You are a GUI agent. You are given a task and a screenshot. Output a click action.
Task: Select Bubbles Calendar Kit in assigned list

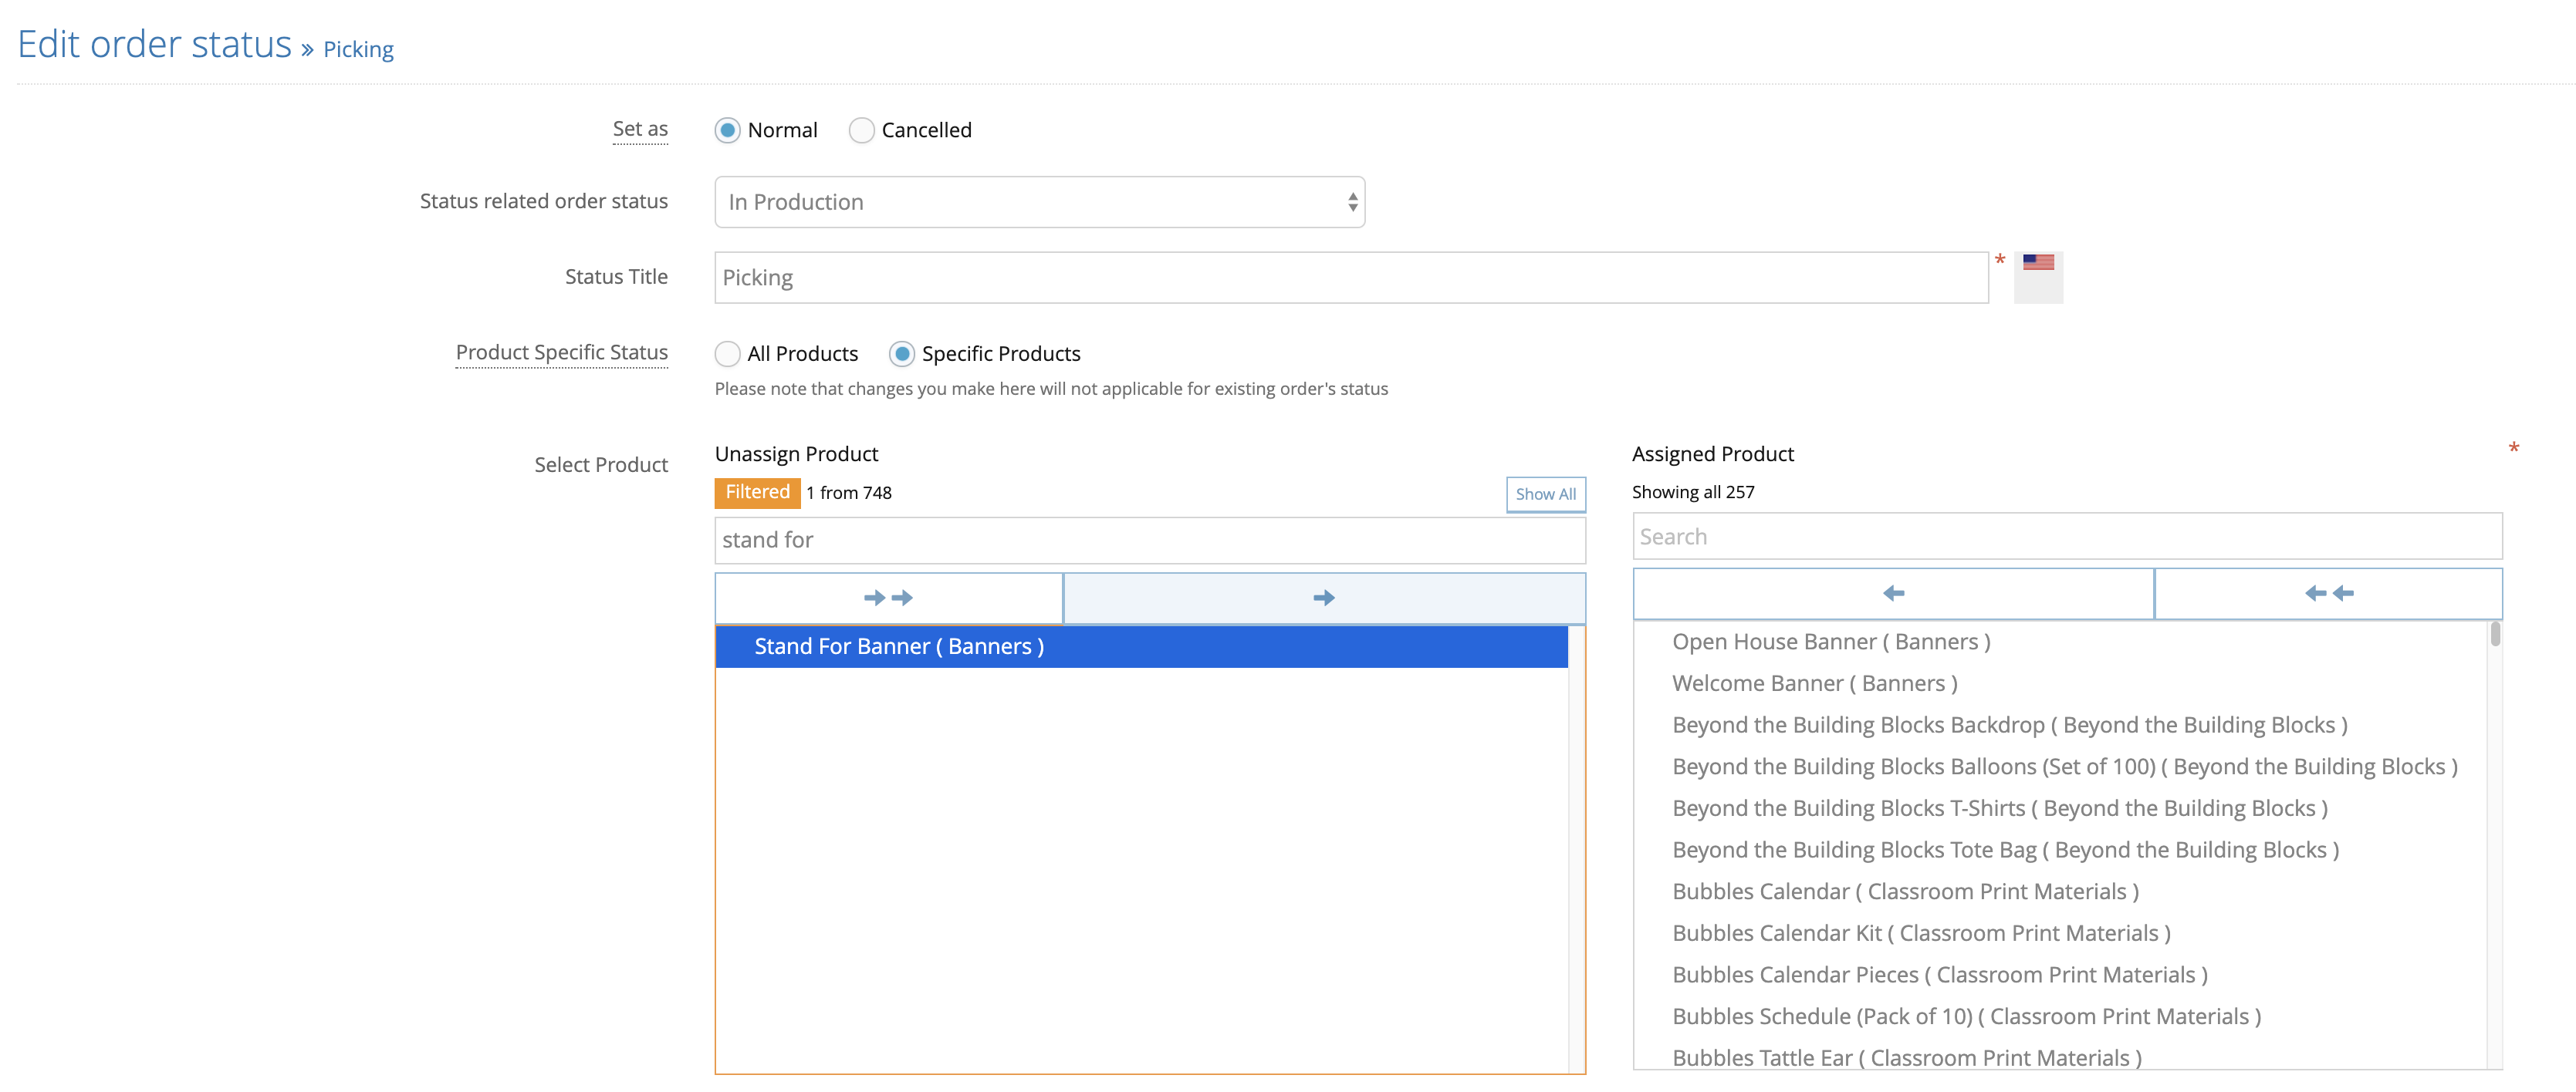pyautogui.click(x=1920, y=932)
